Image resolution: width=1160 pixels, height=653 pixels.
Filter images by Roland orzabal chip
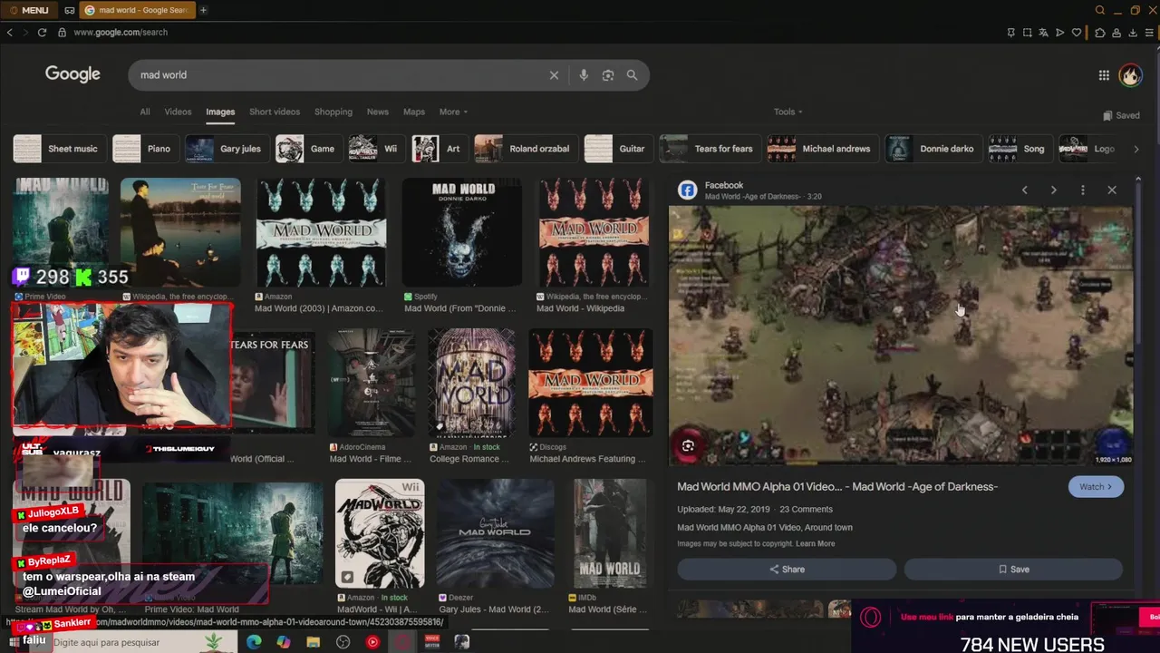[526, 149]
